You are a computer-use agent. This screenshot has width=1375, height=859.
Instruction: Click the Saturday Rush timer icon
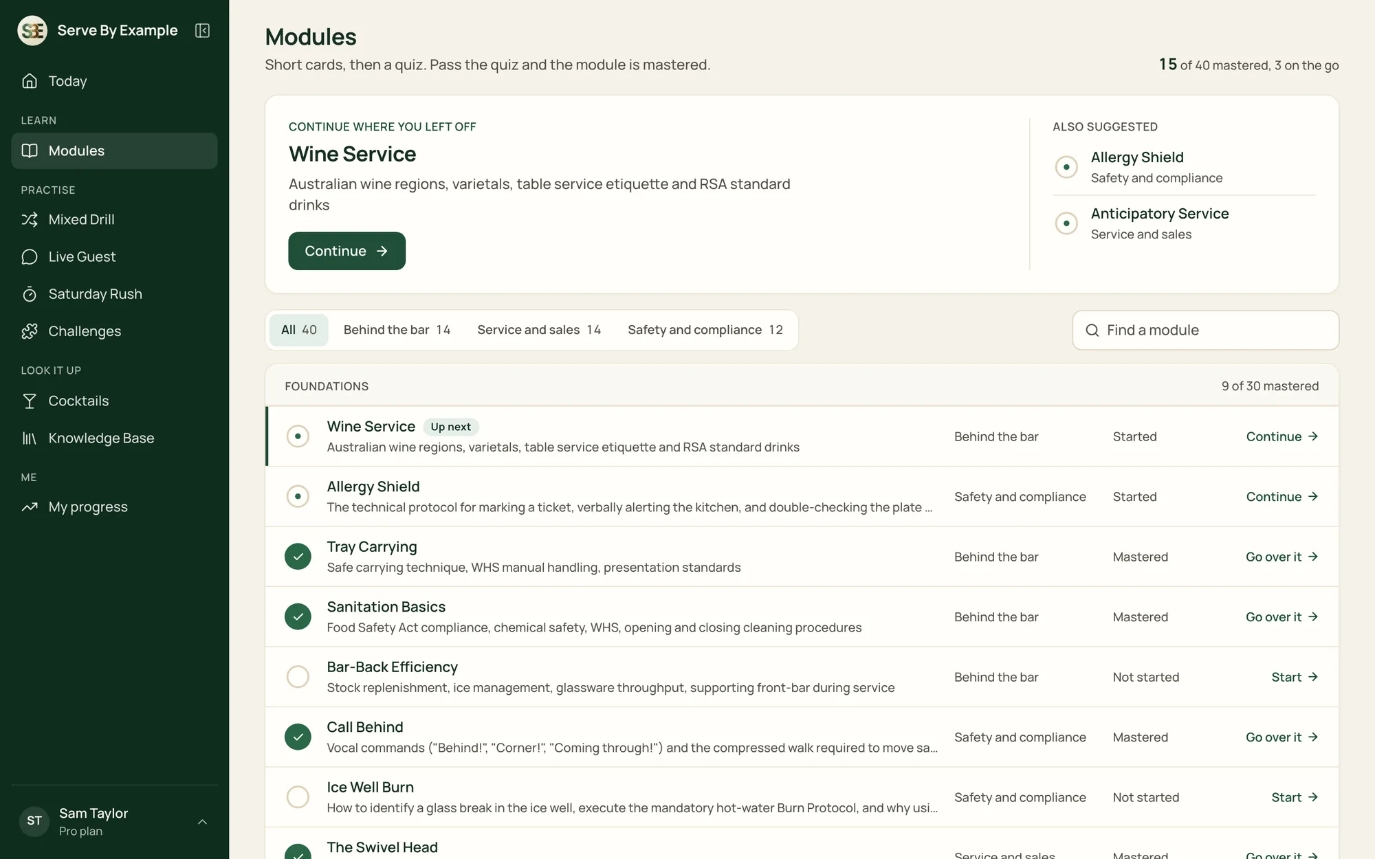coord(30,294)
